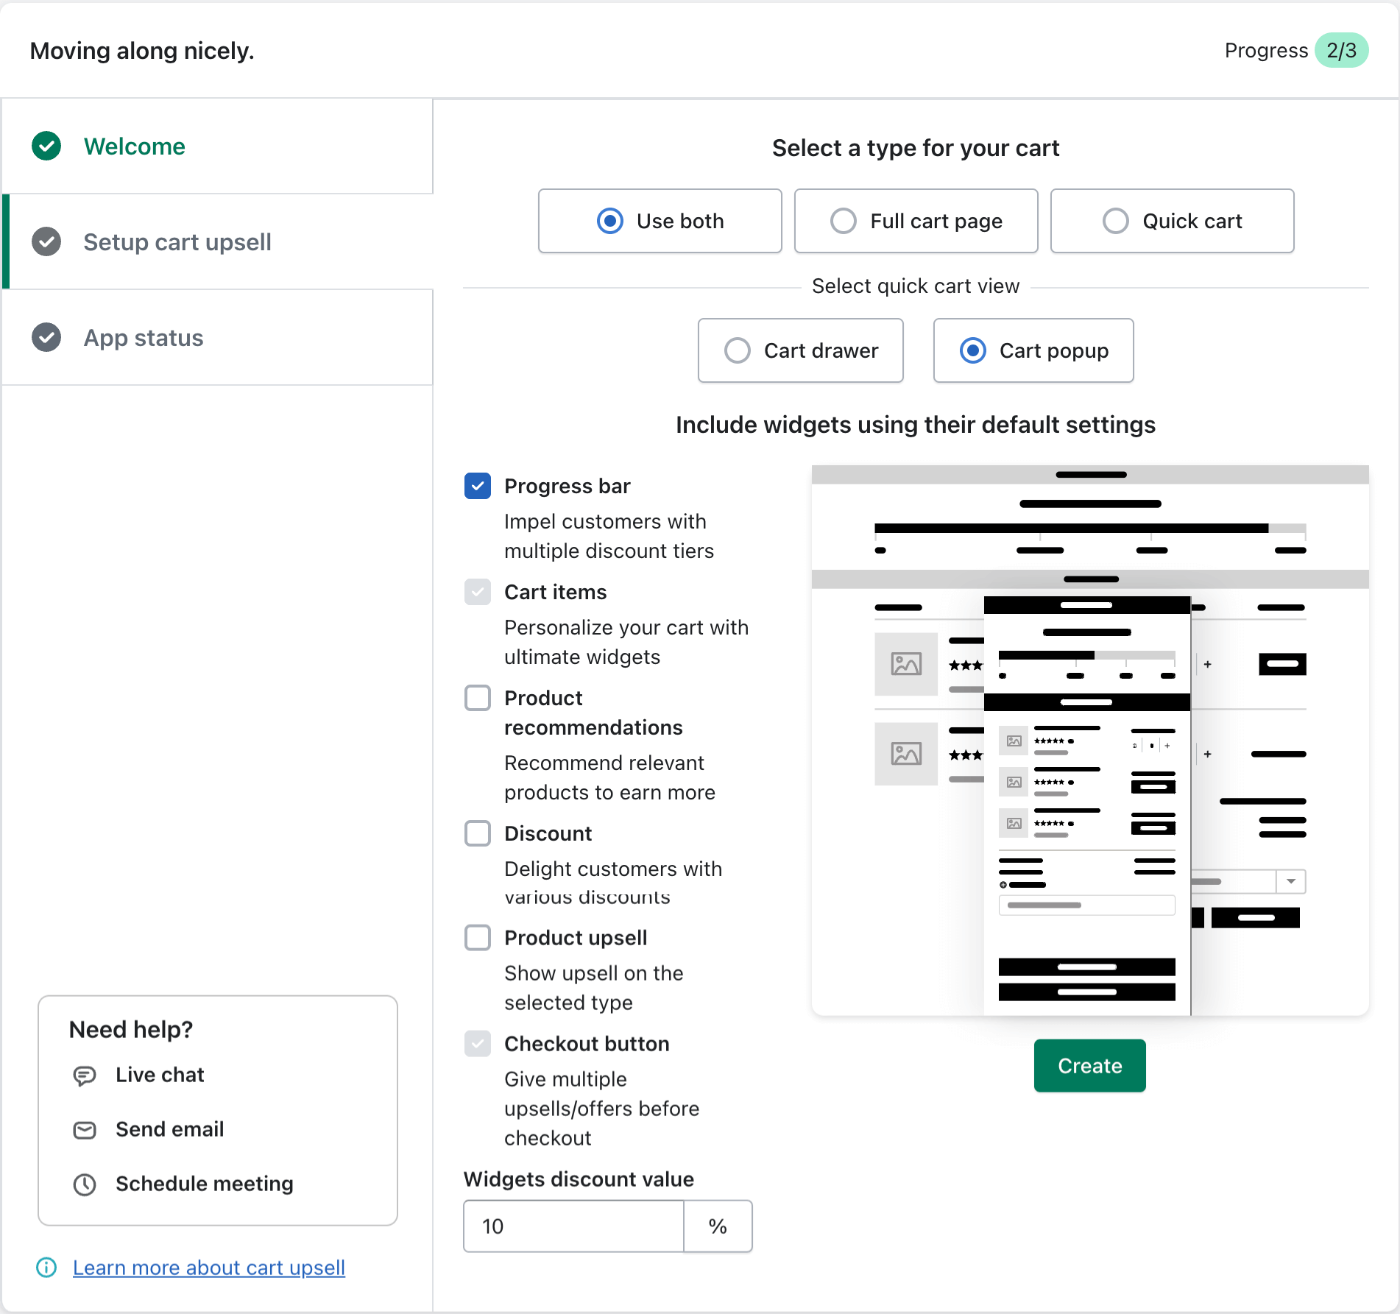Click the checkmark icon beside App status
The width and height of the screenshot is (1400, 1314).
pos(46,337)
